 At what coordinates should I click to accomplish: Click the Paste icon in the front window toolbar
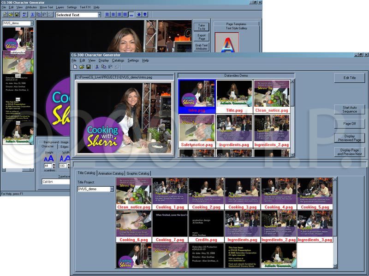click(110, 67)
